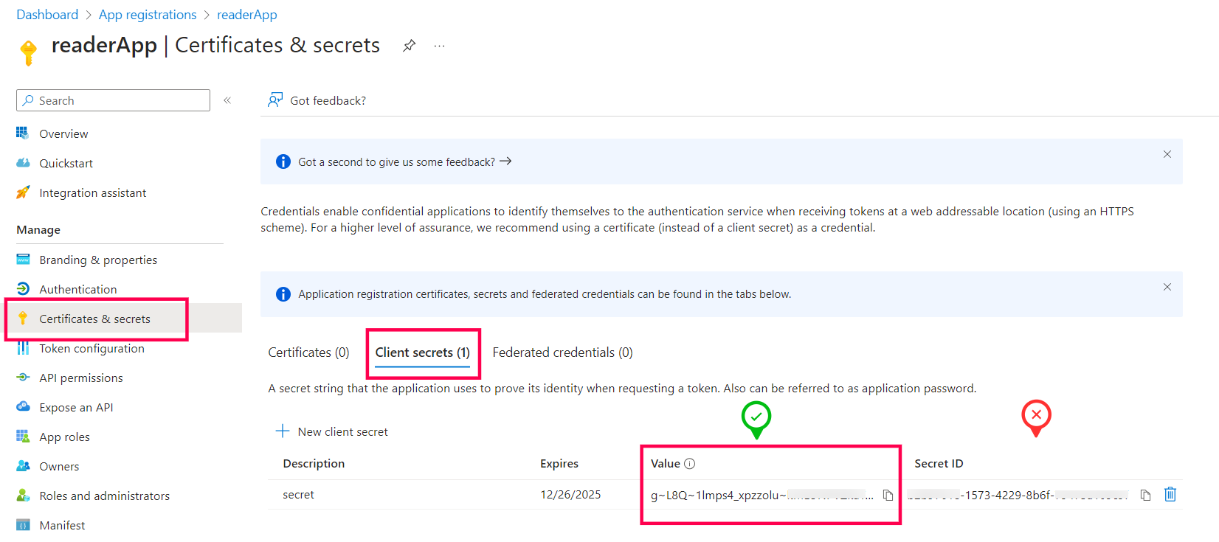Delete the client secret with trash icon
The width and height of the screenshot is (1219, 542).
click(x=1170, y=495)
